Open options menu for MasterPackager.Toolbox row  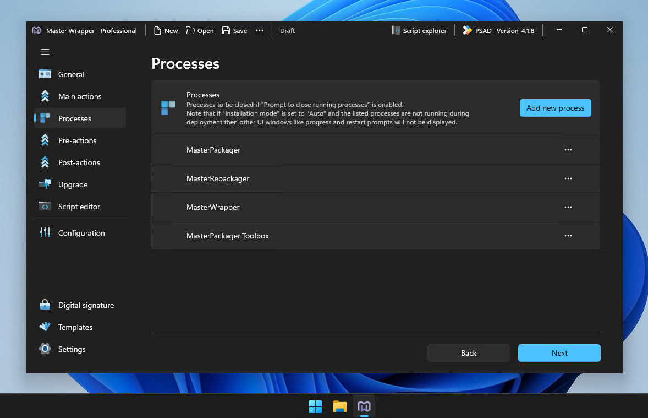(x=568, y=236)
